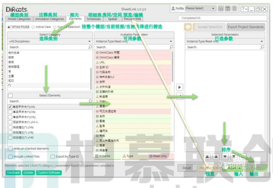273x188 pixels.
Task: Enable Hide un-checked elements
Action: 11,149
